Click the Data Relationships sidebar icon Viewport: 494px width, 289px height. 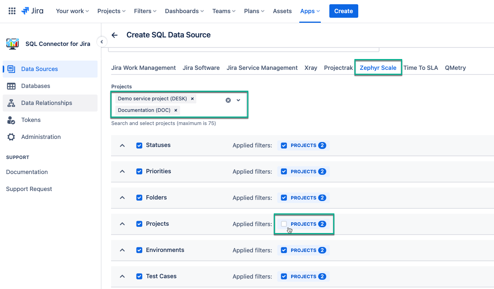12,103
